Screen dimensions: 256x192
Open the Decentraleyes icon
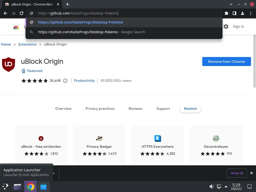pos(216,138)
